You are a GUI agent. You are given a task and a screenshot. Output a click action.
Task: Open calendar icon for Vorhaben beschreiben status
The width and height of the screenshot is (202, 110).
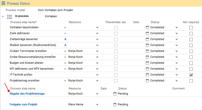click(147, 27)
